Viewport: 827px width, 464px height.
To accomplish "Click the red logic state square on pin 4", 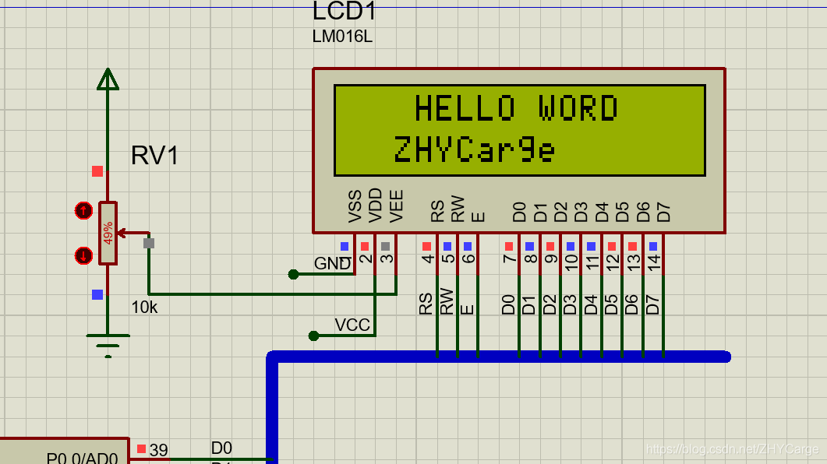I will [426, 247].
